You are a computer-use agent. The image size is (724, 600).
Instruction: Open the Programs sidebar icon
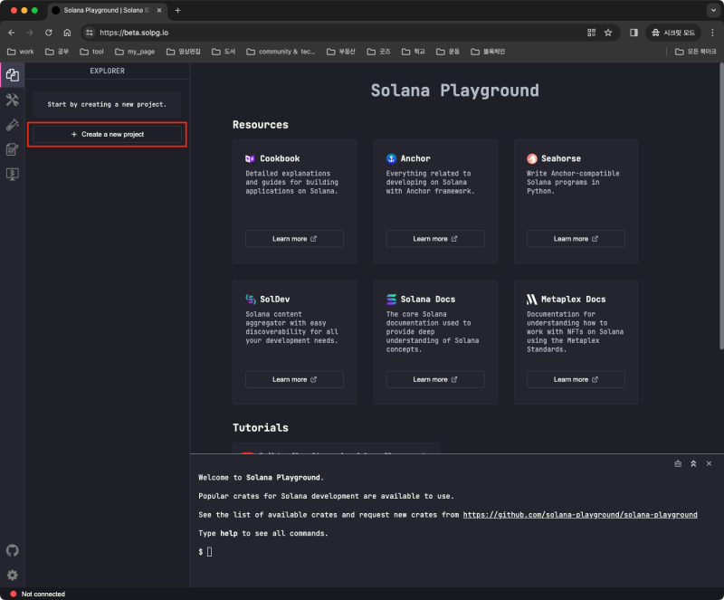point(13,174)
